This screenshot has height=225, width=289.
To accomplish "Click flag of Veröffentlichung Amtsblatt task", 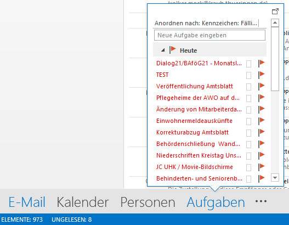I will tap(262, 86).
